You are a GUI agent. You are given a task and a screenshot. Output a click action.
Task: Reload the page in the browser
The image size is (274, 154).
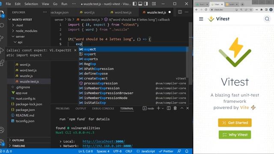pos(206,9)
